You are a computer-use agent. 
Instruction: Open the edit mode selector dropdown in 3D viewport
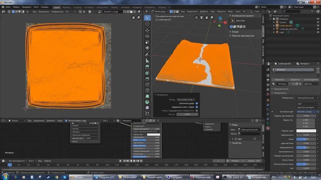[159, 11]
